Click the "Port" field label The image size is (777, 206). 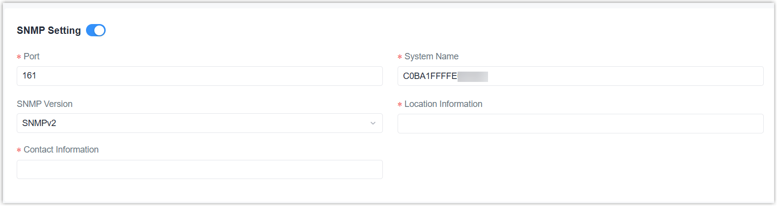click(x=31, y=56)
